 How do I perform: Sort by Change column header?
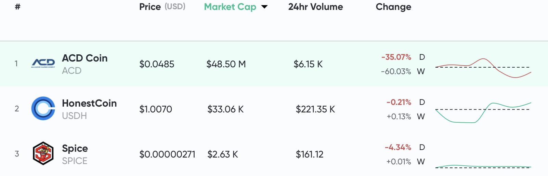393,7
